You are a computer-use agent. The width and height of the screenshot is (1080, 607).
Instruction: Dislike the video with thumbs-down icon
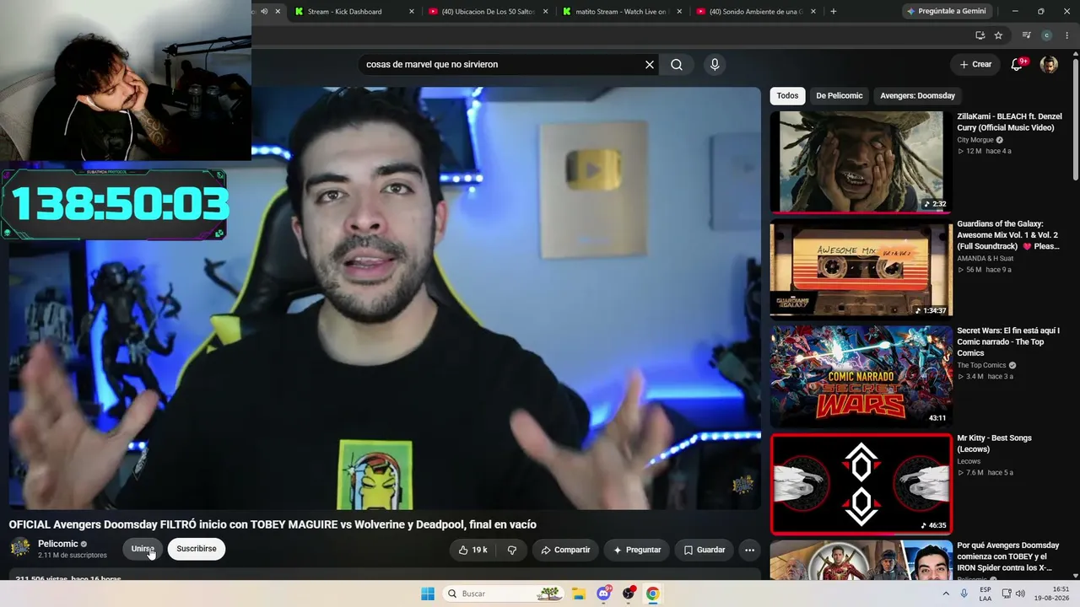(x=511, y=550)
